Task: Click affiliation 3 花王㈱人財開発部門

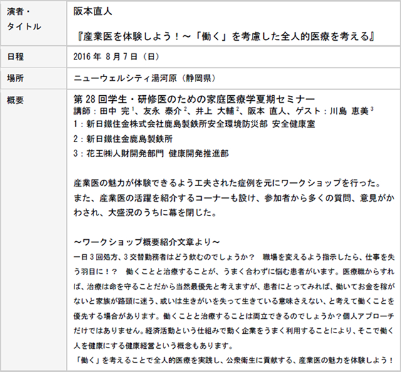Action: [150, 152]
